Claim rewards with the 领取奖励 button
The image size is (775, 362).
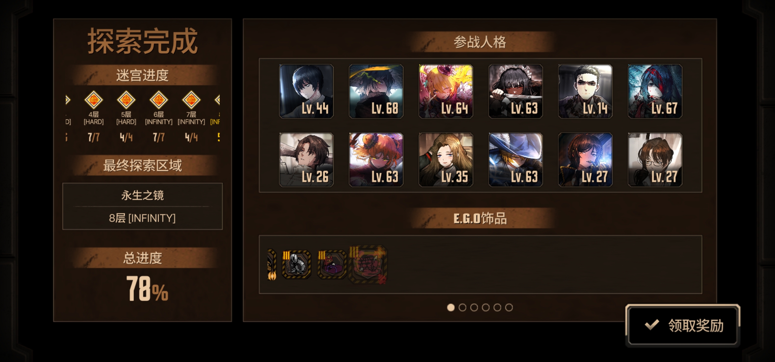tap(683, 325)
